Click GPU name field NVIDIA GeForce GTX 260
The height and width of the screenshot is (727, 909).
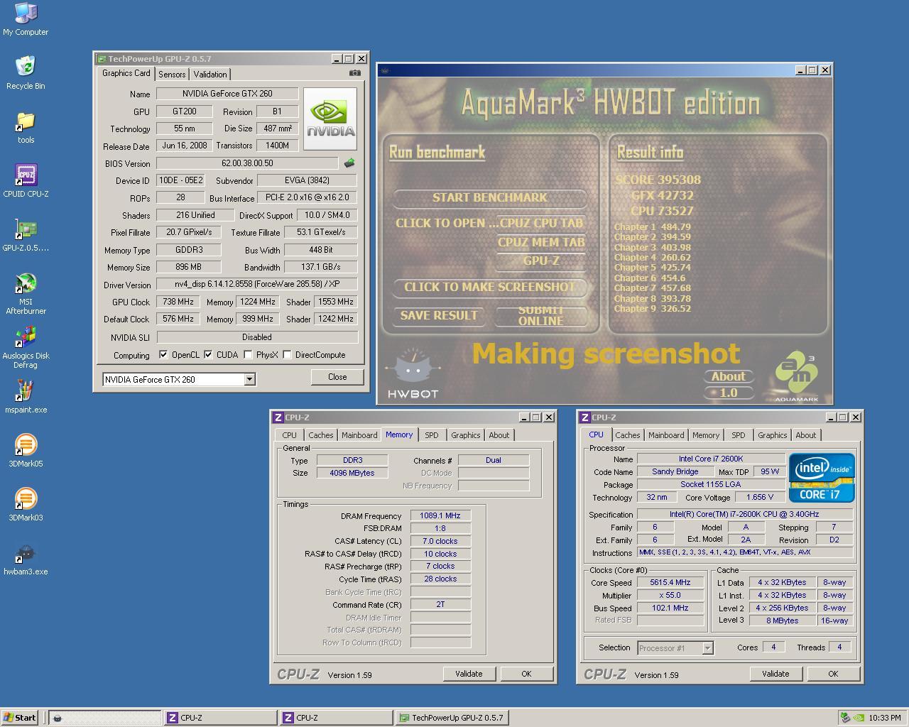pyautogui.click(x=228, y=94)
